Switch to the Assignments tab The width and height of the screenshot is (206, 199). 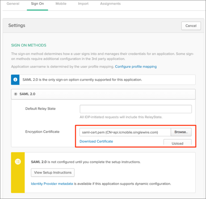[x=110, y=4]
